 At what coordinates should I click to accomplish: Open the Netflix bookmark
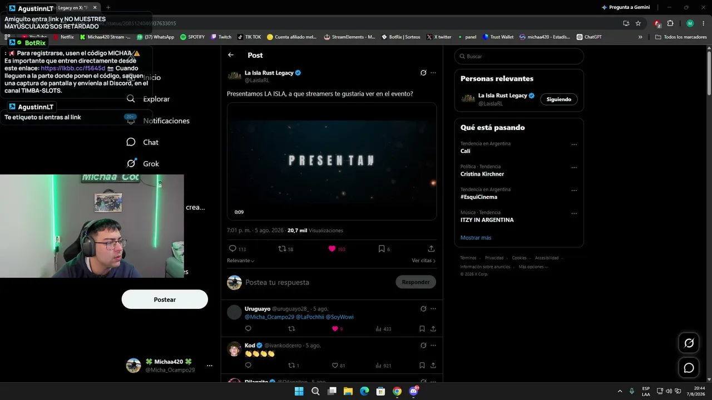(x=63, y=37)
